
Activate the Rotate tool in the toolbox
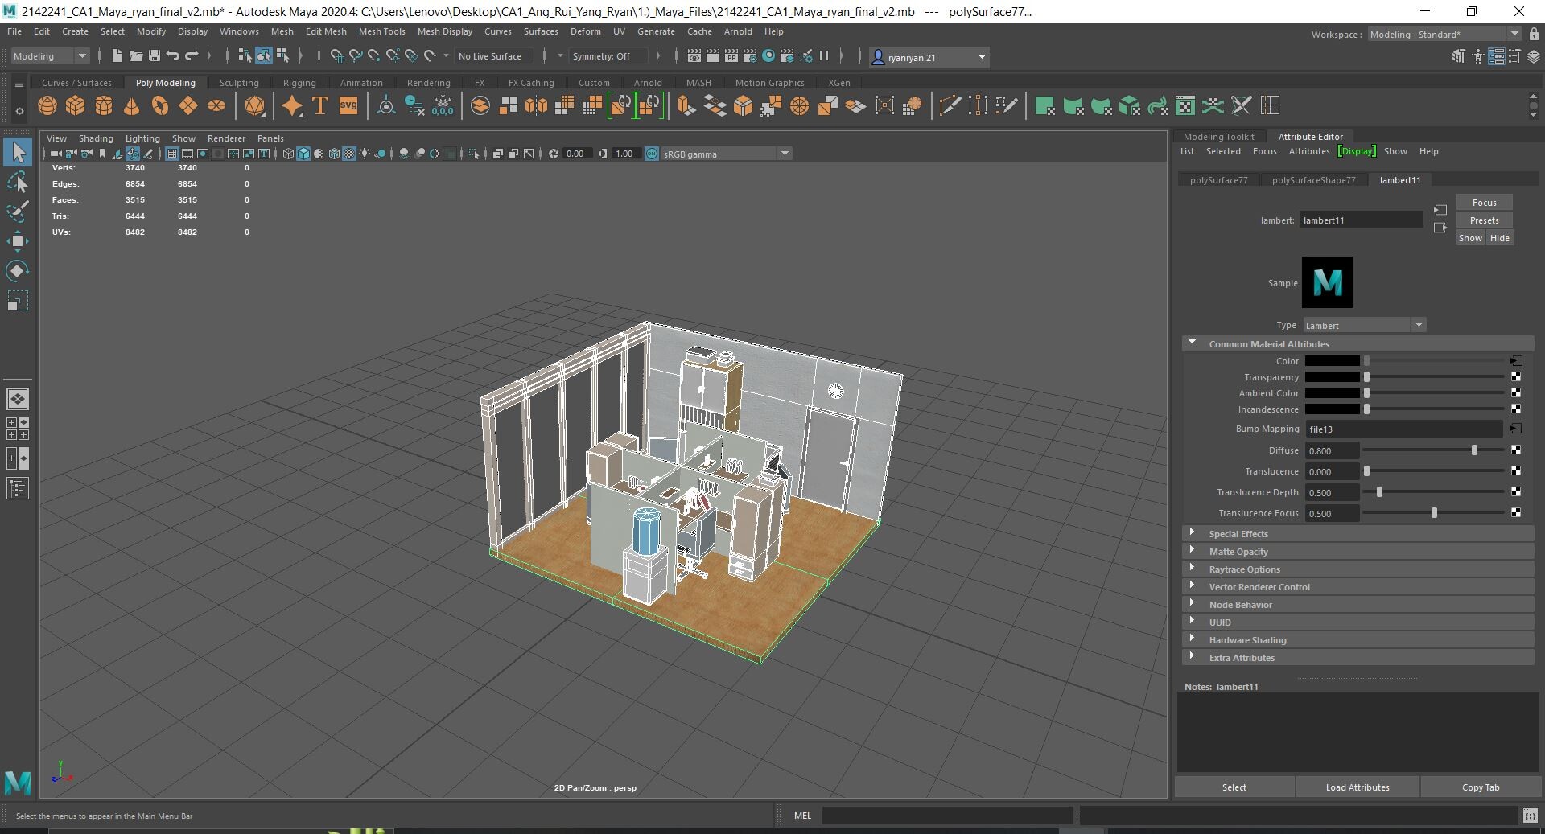pyautogui.click(x=17, y=271)
